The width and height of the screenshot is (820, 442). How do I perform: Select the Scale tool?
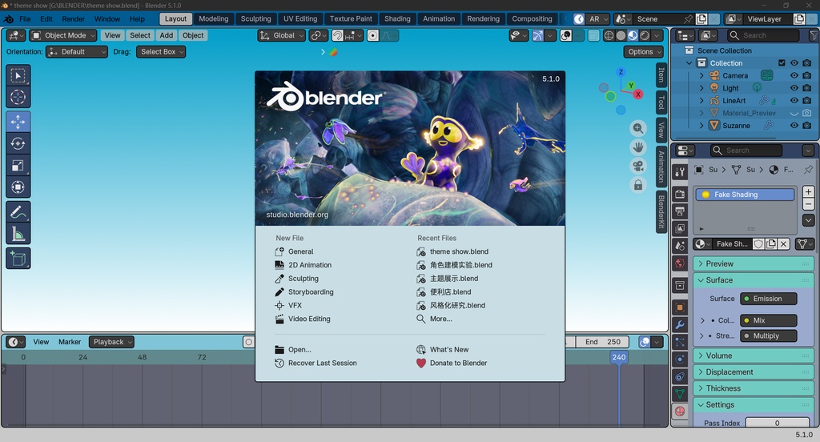pos(18,165)
